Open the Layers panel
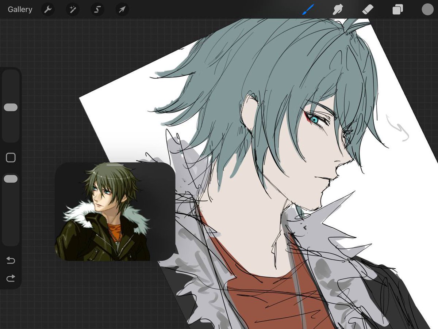Viewport: 438px width, 329px height. click(397, 10)
